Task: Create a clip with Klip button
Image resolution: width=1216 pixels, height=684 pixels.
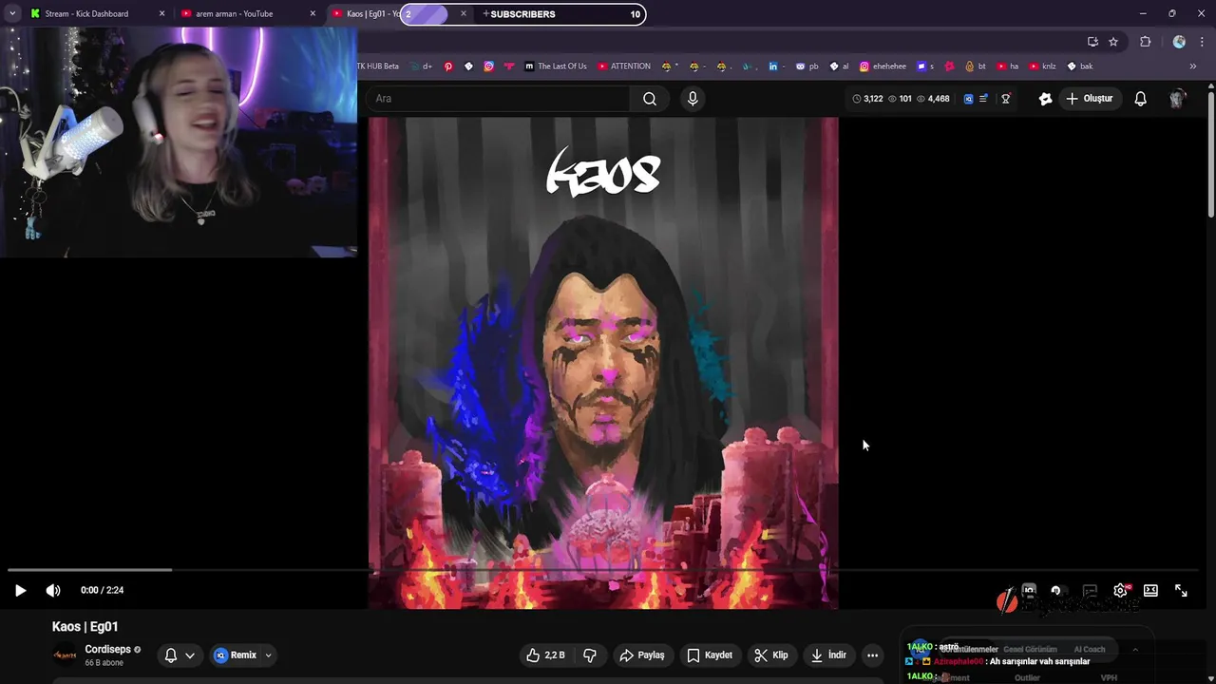Action: point(770,655)
